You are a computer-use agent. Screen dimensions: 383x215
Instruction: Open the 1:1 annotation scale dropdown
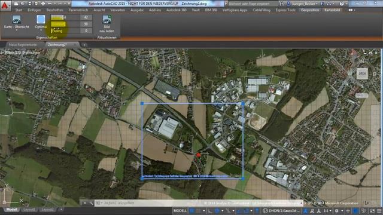(x=327, y=211)
